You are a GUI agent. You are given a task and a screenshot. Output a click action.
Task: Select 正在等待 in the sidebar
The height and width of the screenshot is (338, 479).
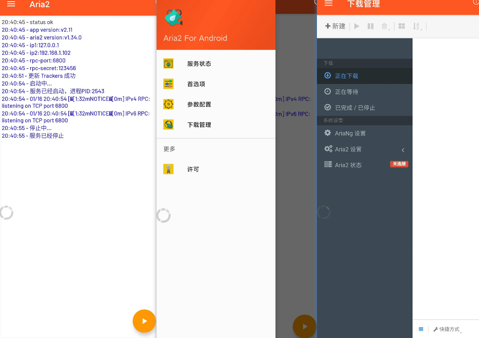tap(346, 92)
